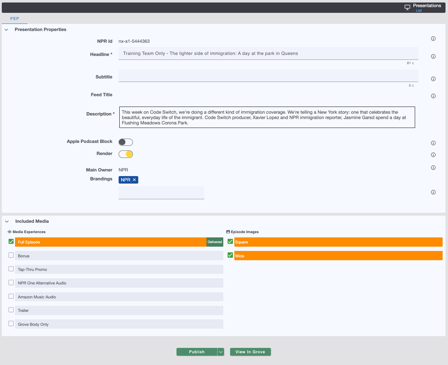Focus the Brandings entry field
The width and height of the screenshot is (448, 365).
161,193
